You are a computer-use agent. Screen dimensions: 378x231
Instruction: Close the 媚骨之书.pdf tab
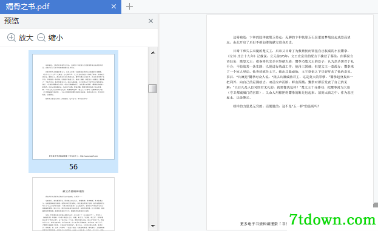tap(114, 7)
